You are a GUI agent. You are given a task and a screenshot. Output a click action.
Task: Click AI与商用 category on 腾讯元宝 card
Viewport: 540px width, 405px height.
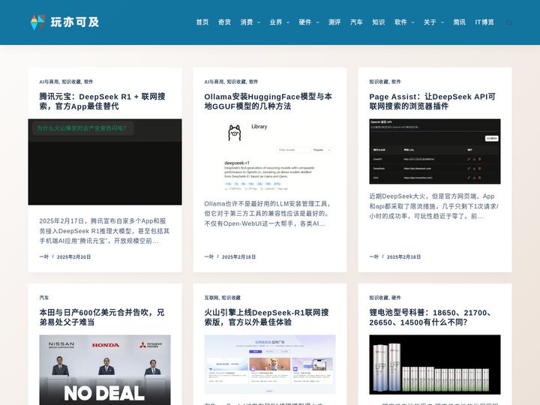tap(49, 82)
